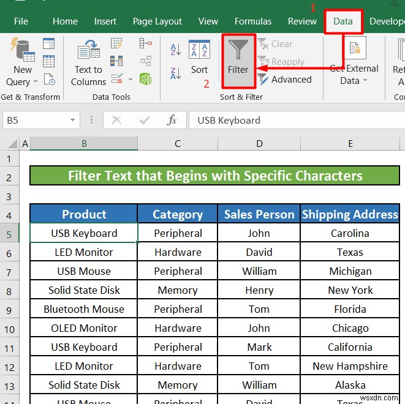Open the Page Layout tab
This screenshot has width=405, height=404.
(x=157, y=21)
